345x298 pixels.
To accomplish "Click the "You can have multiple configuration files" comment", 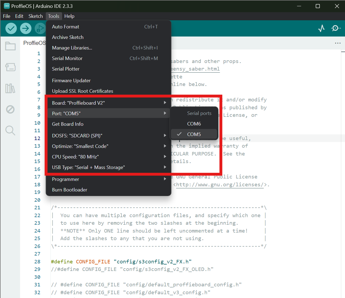I will click(160, 216).
